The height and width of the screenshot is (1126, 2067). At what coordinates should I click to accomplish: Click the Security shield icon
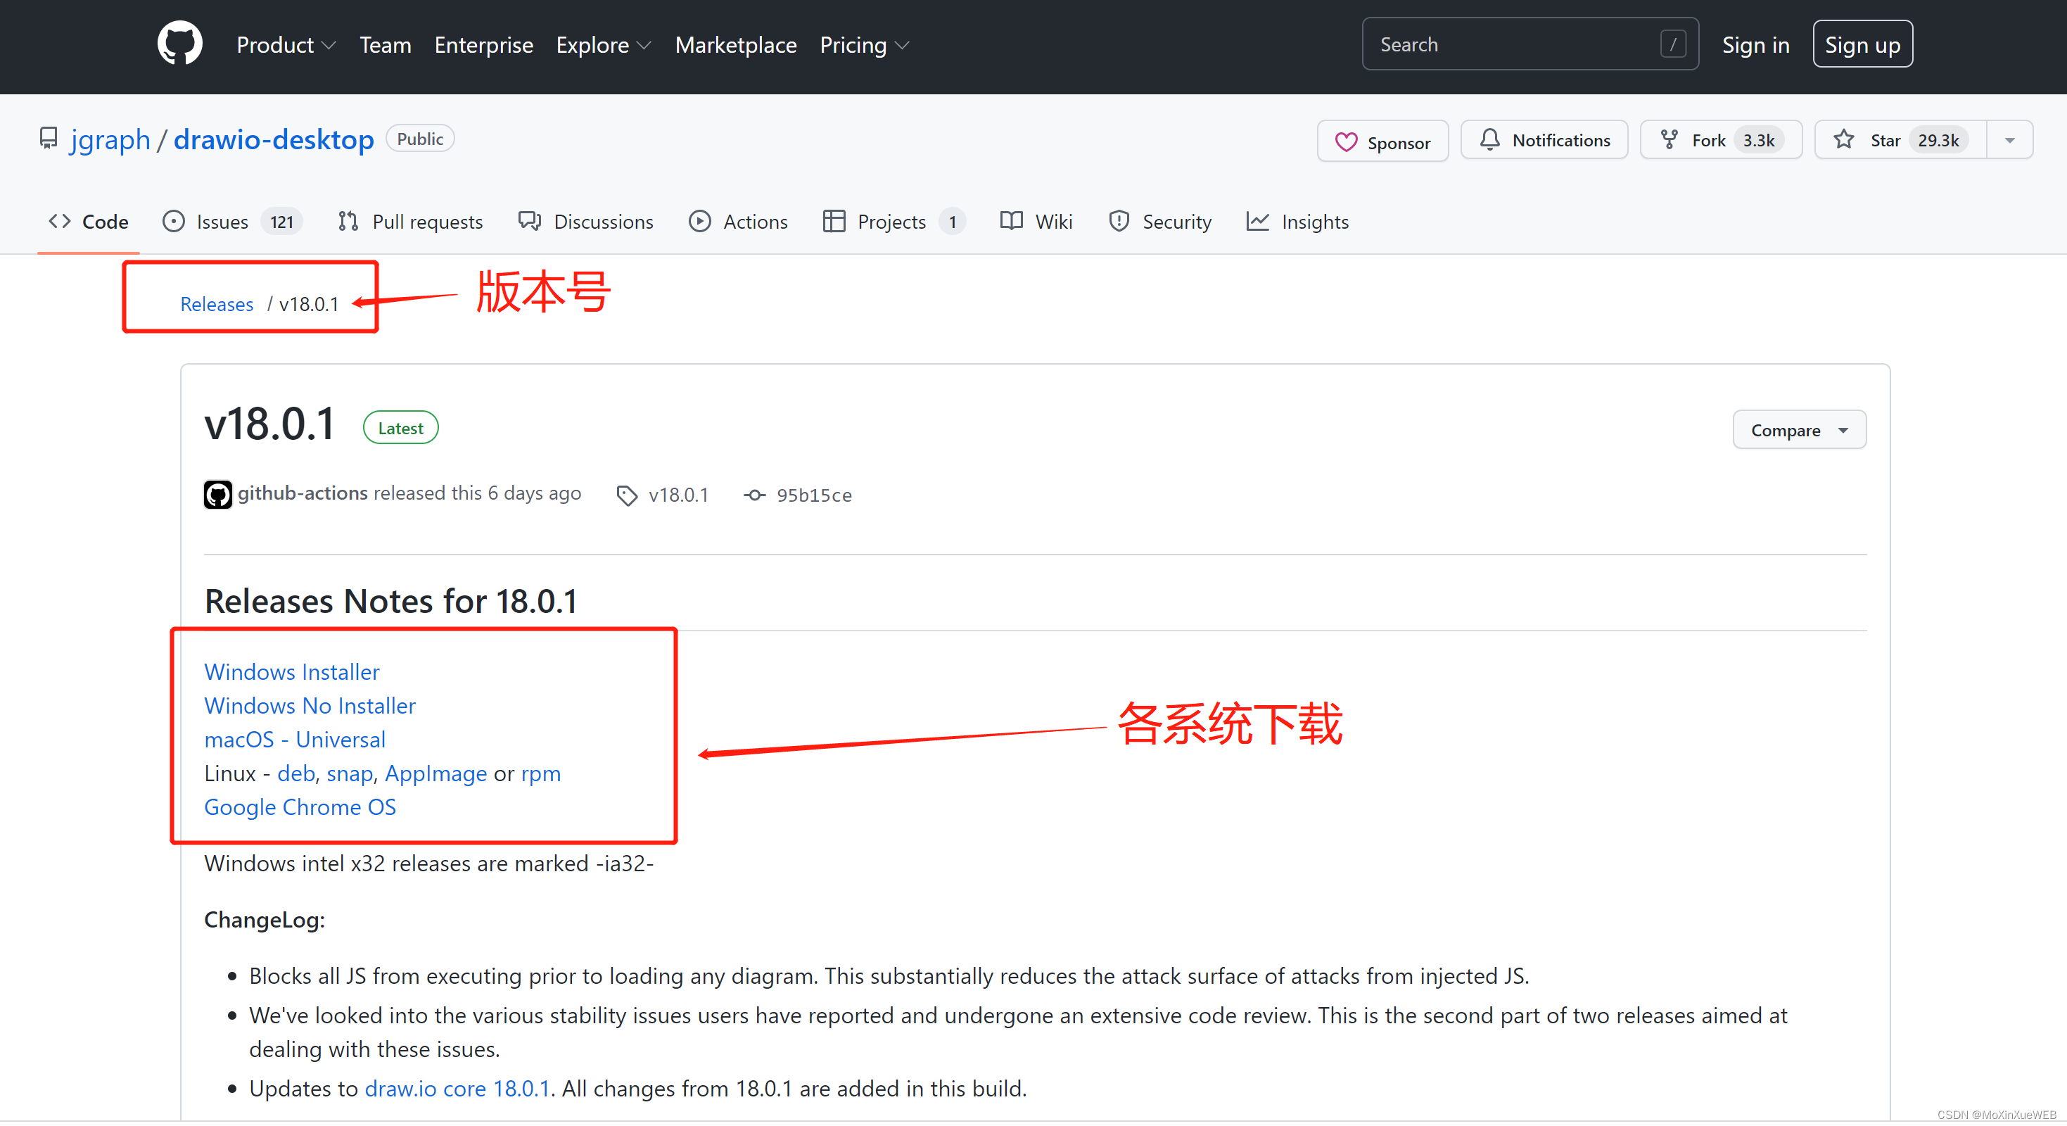click(x=1120, y=222)
